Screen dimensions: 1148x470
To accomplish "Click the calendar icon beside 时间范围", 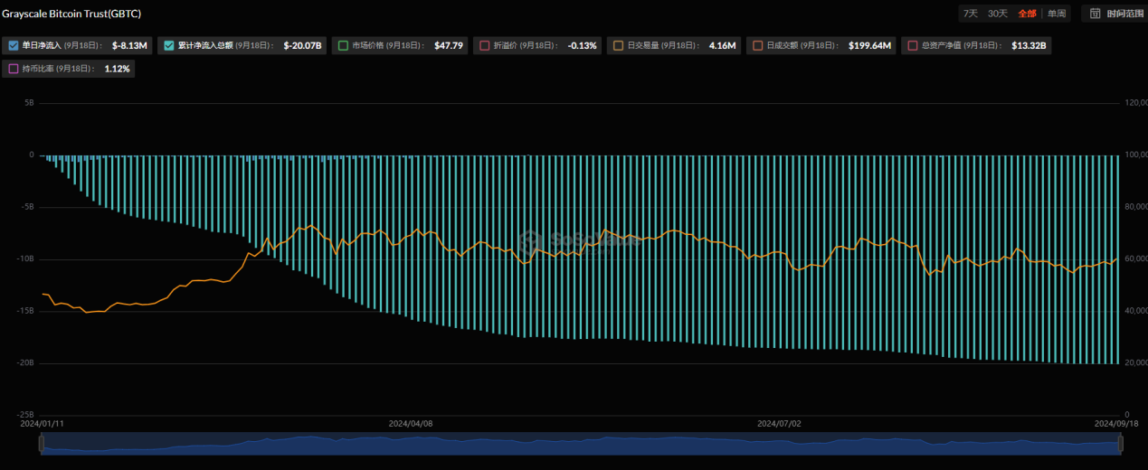I will tap(1095, 14).
